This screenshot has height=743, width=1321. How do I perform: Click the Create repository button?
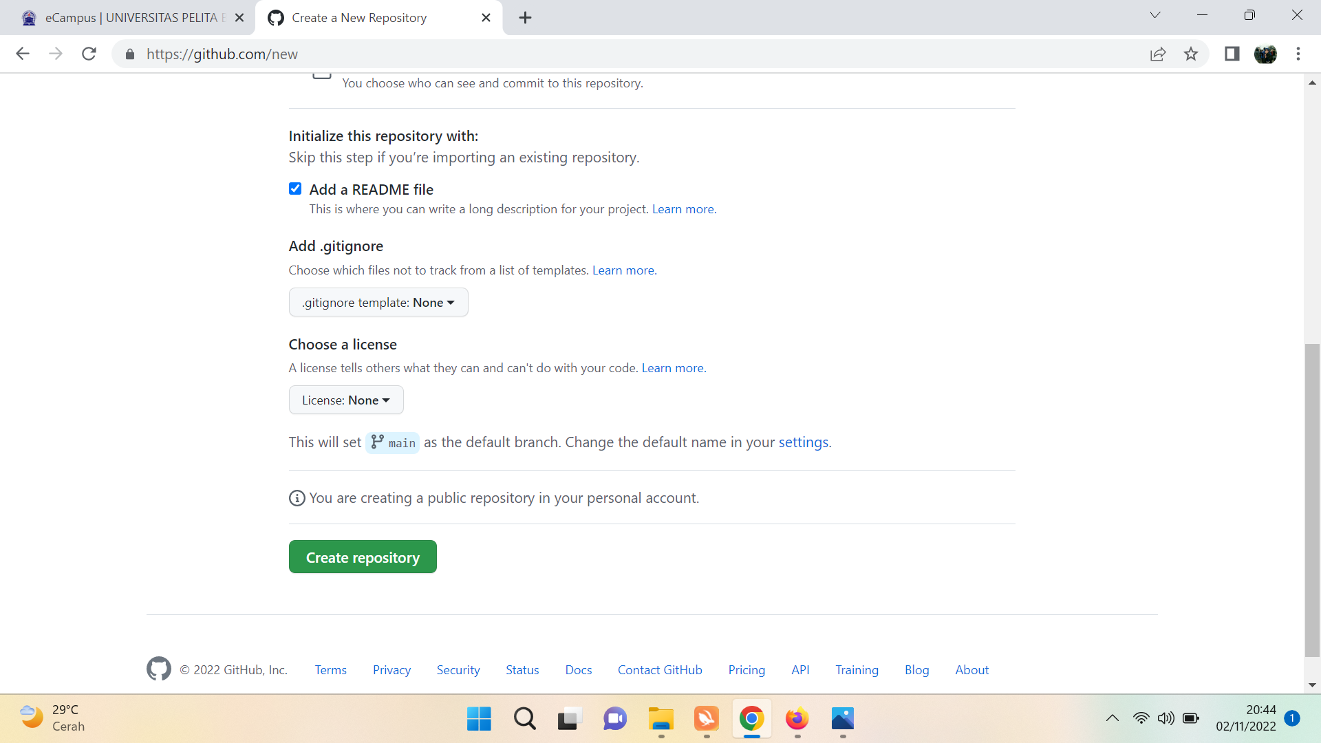(x=363, y=557)
